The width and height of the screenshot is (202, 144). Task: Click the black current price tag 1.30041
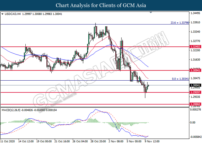195,85
